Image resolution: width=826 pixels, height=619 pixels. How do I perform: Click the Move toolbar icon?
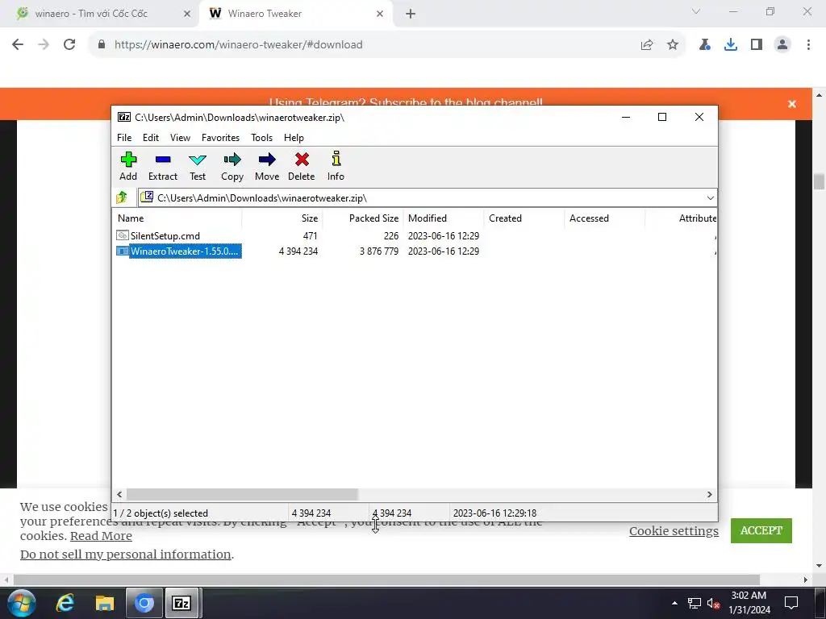(267, 160)
